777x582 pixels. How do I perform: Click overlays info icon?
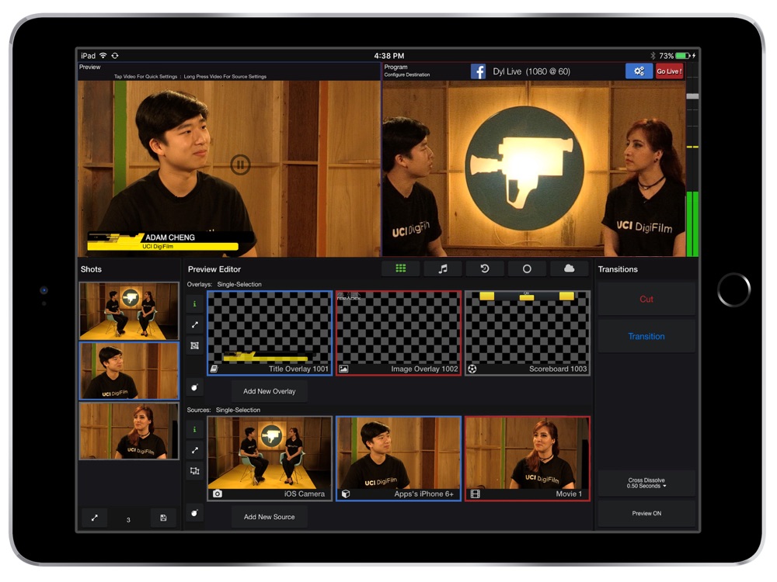tap(195, 304)
